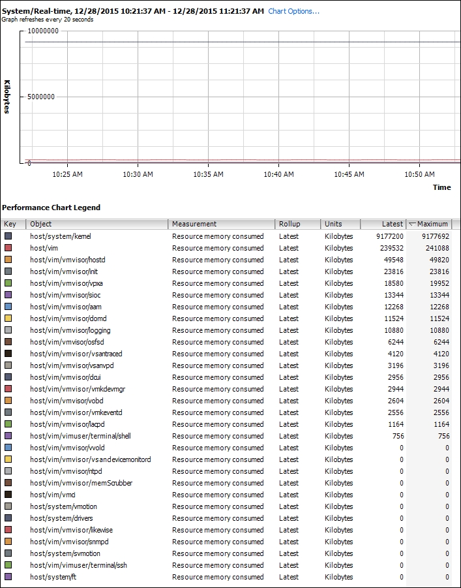
Task: Toggle sort on Maximum column header
Action: coord(429,224)
